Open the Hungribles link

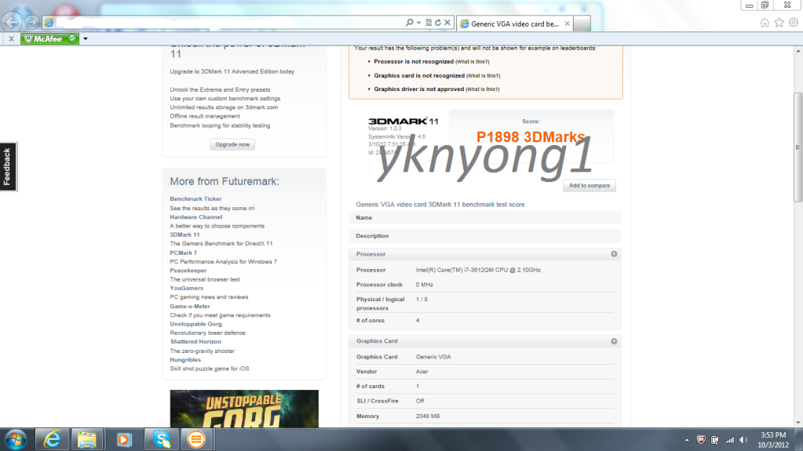point(185,360)
